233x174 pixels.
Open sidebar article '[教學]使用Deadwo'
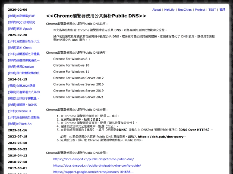(x=21, y=67)
